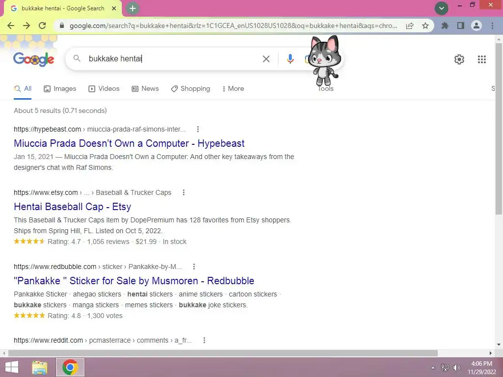503x377 pixels.
Task: Open the Chrome three-dot menu
Action: (x=492, y=26)
